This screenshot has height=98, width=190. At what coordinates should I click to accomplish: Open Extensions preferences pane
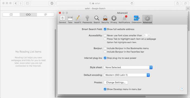137,19
